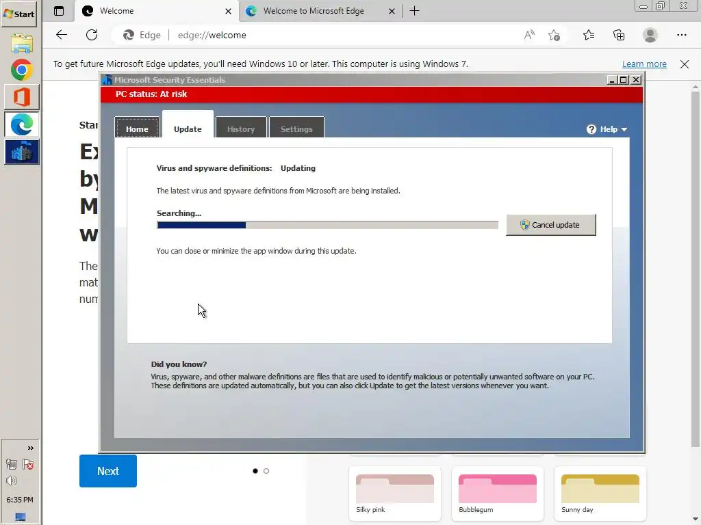Click the PC status: At risk banner
Viewport: 701px width, 525px height.
(372, 94)
